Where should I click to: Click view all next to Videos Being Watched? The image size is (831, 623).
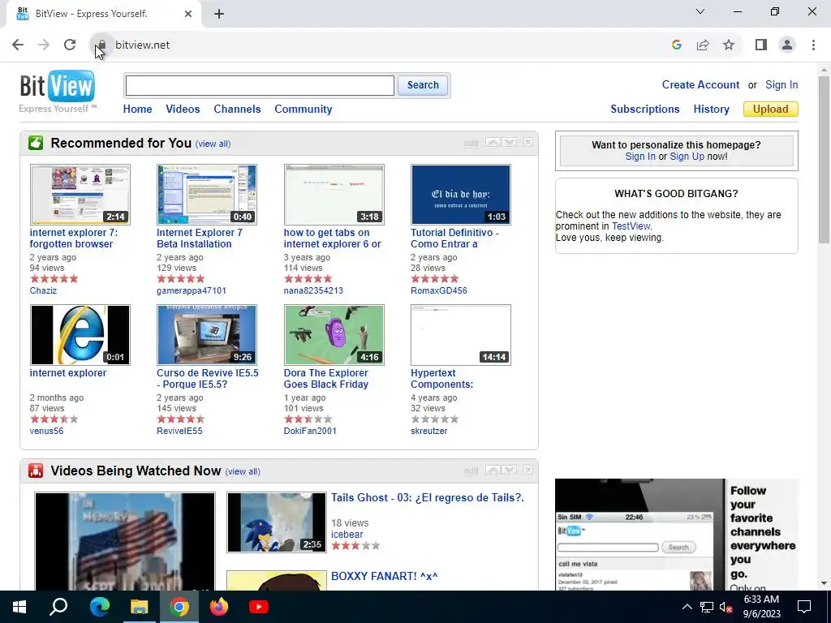coord(242,471)
